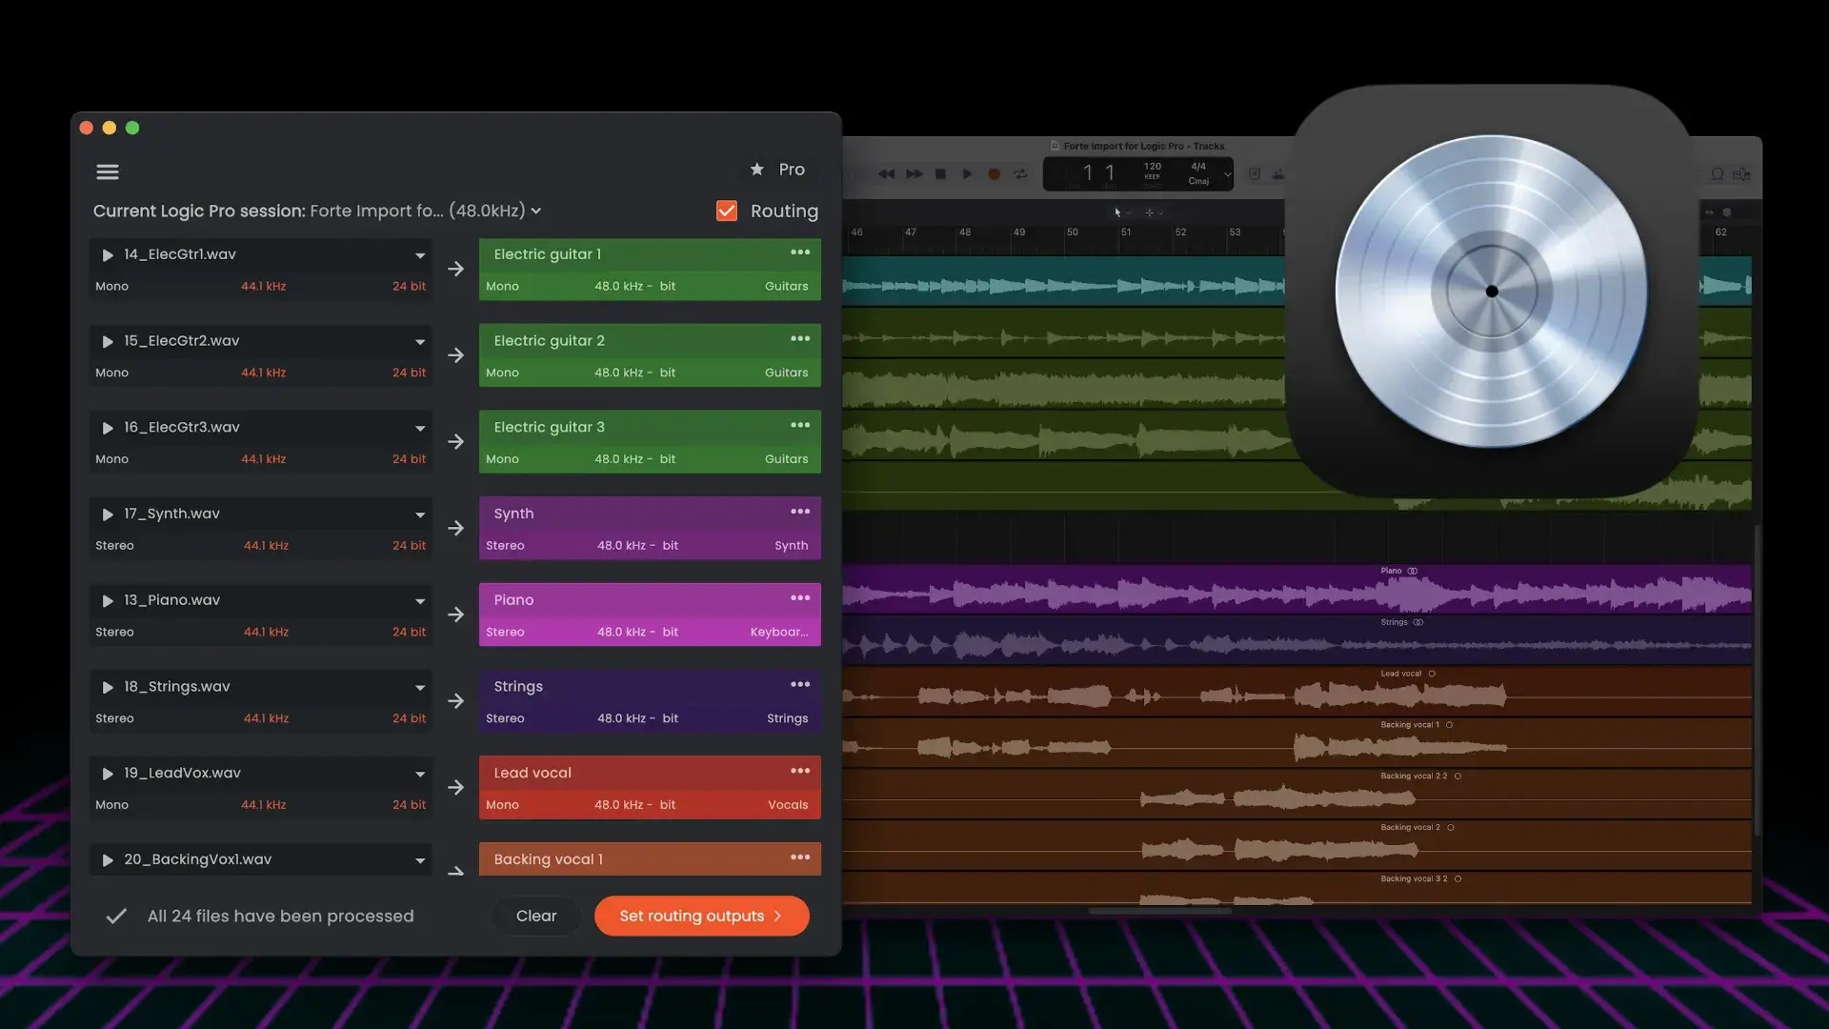
Task: Select the Strings destination track row
Action: 649,702
